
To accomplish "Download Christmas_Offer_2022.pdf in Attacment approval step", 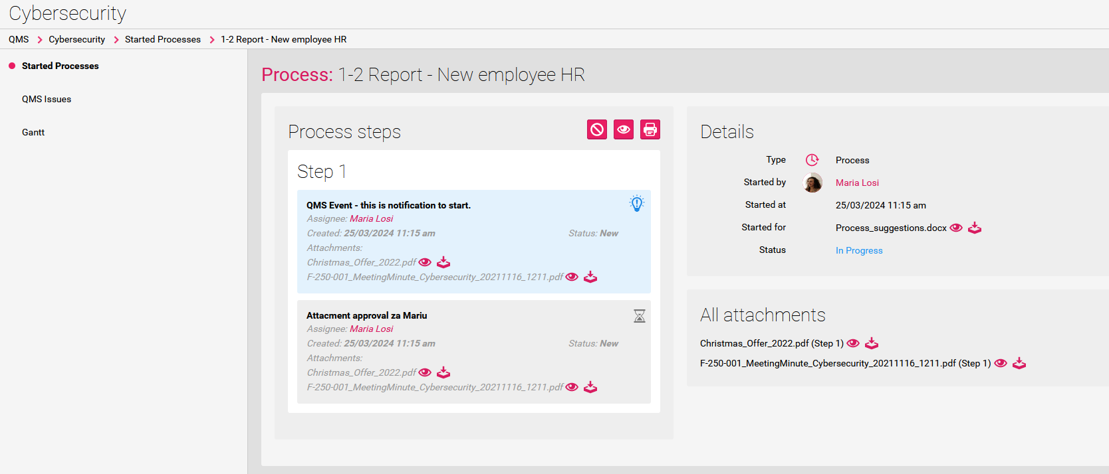I will [443, 372].
